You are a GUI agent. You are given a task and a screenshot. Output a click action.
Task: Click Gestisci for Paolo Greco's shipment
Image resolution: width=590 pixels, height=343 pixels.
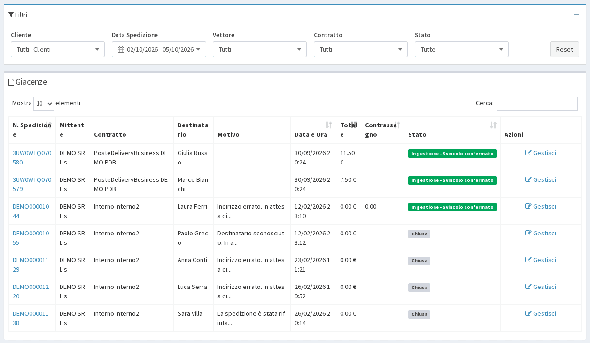pos(541,233)
